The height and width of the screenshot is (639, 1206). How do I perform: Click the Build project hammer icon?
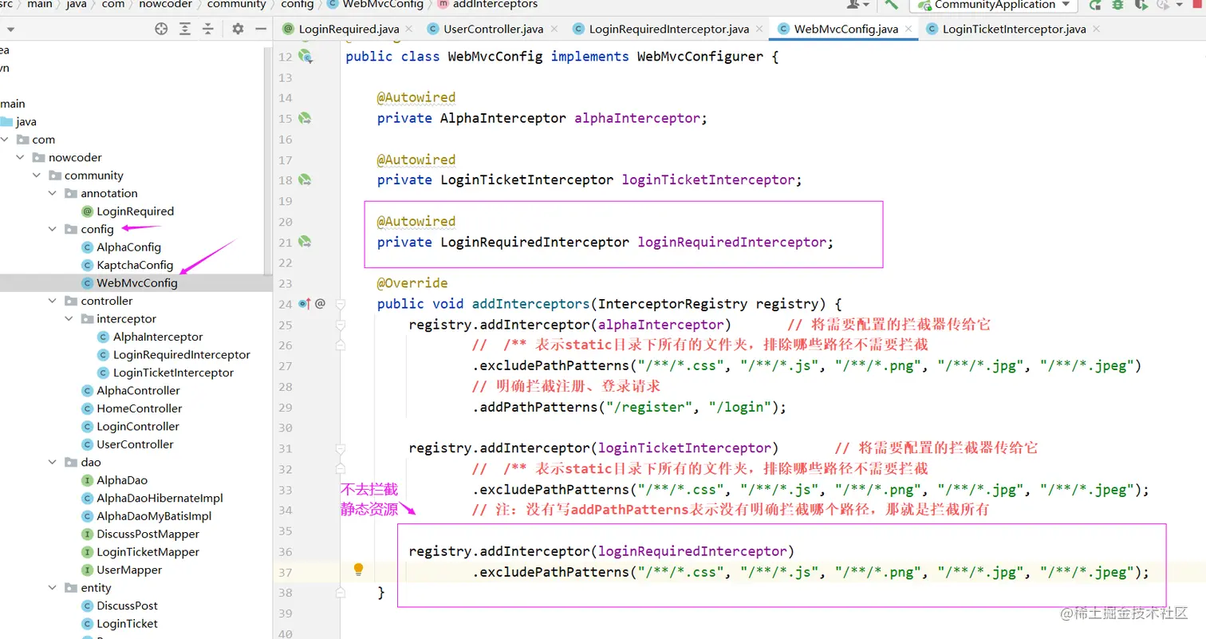point(892,4)
